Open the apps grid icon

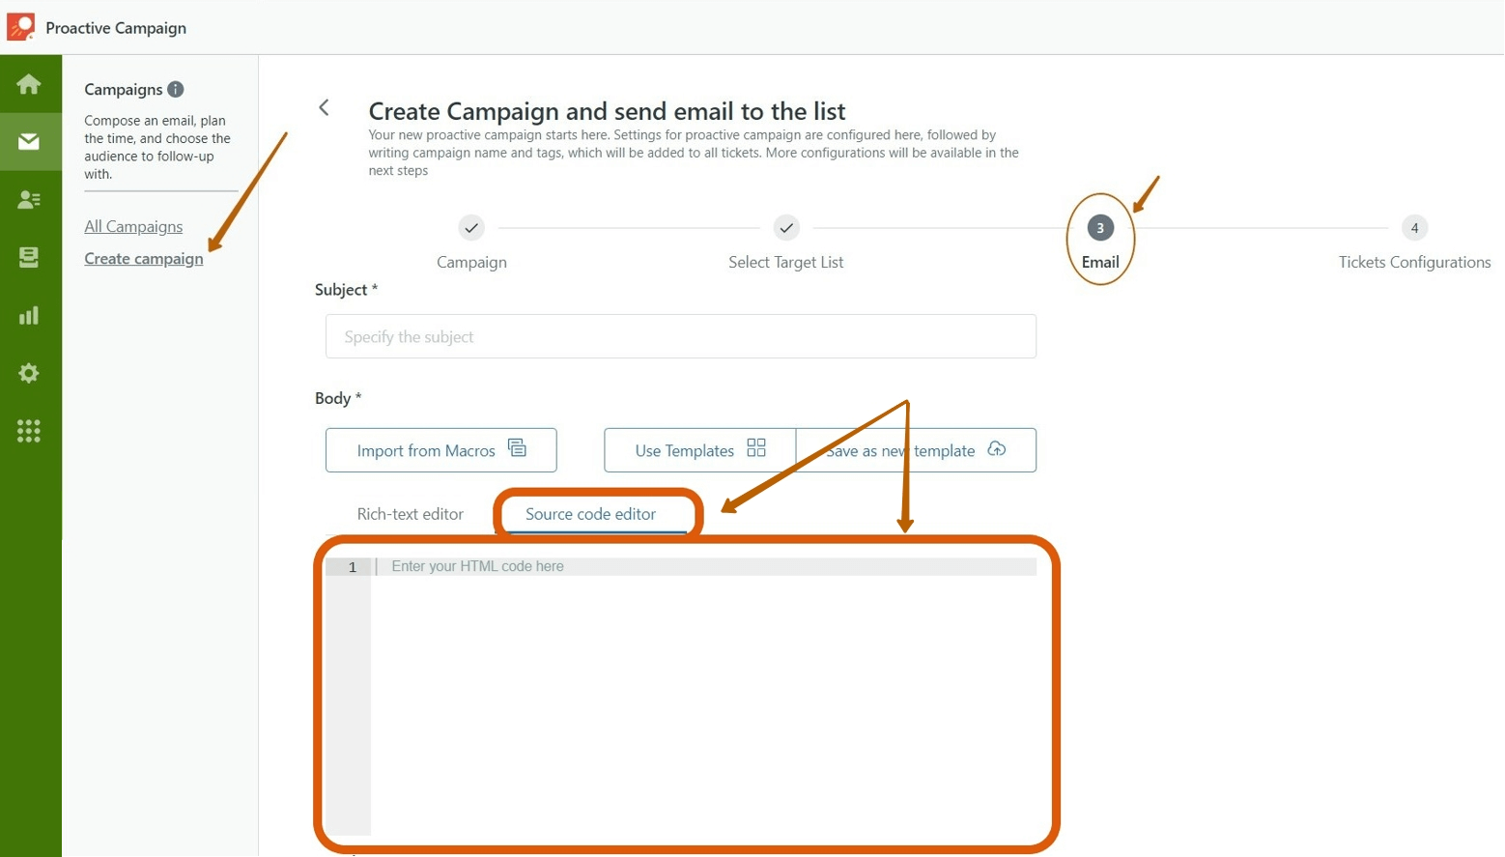coord(29,431)
